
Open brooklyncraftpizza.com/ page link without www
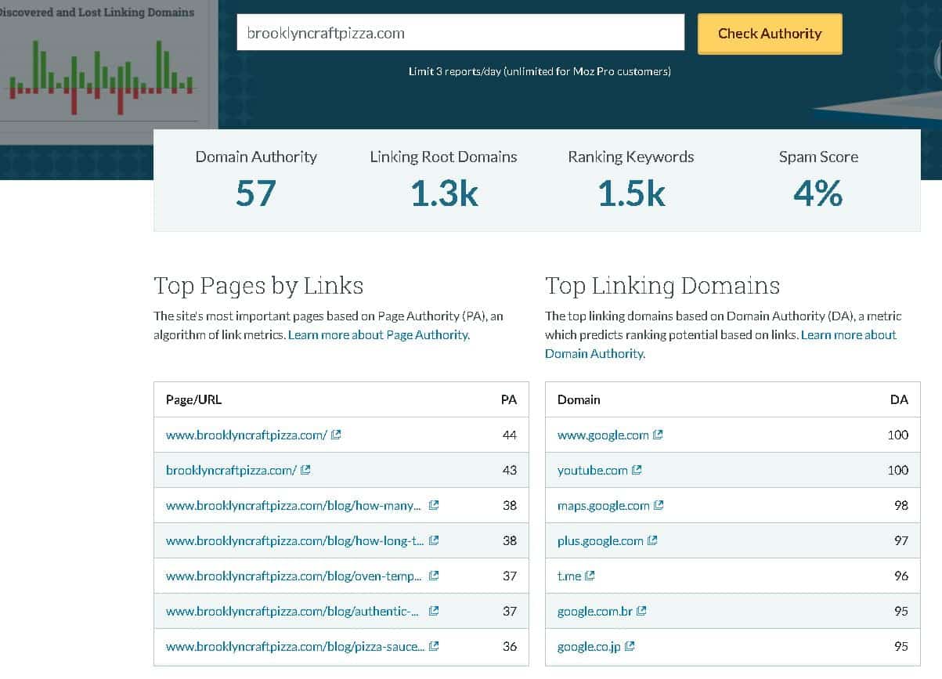[232, 470]
